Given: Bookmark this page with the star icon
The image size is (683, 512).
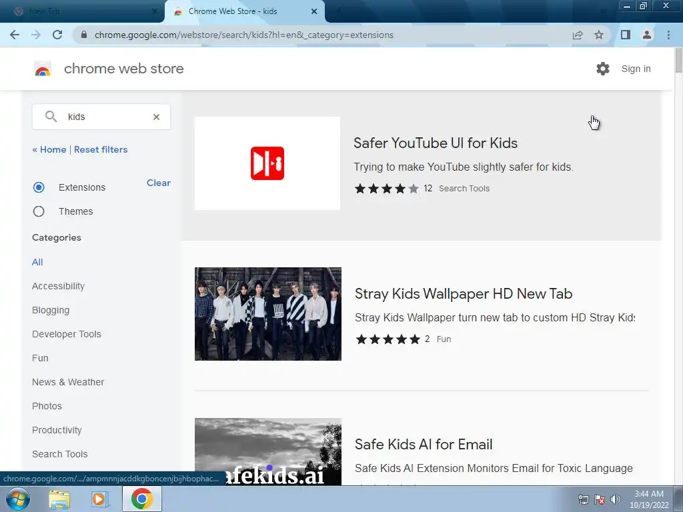Looking at the screenshot, I should click(599, 35).
